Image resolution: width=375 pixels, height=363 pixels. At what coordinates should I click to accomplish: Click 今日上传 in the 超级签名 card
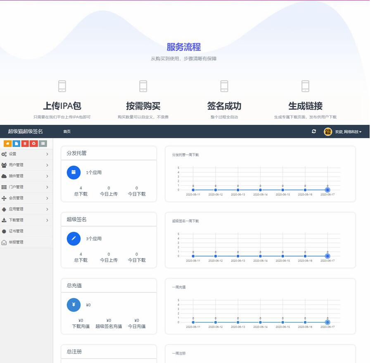pos(109,260)
